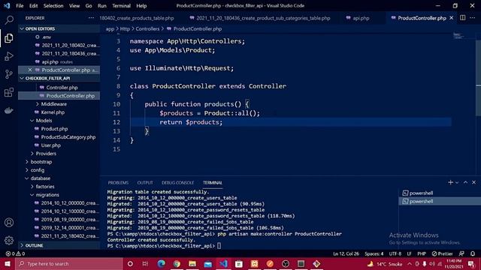Close the ProductController.php tab
The image size is (481, 270).
(451, 18)
